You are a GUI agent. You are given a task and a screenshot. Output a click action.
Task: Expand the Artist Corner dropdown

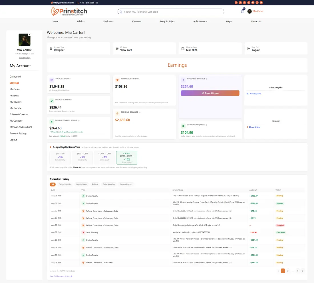pos(200,21)
